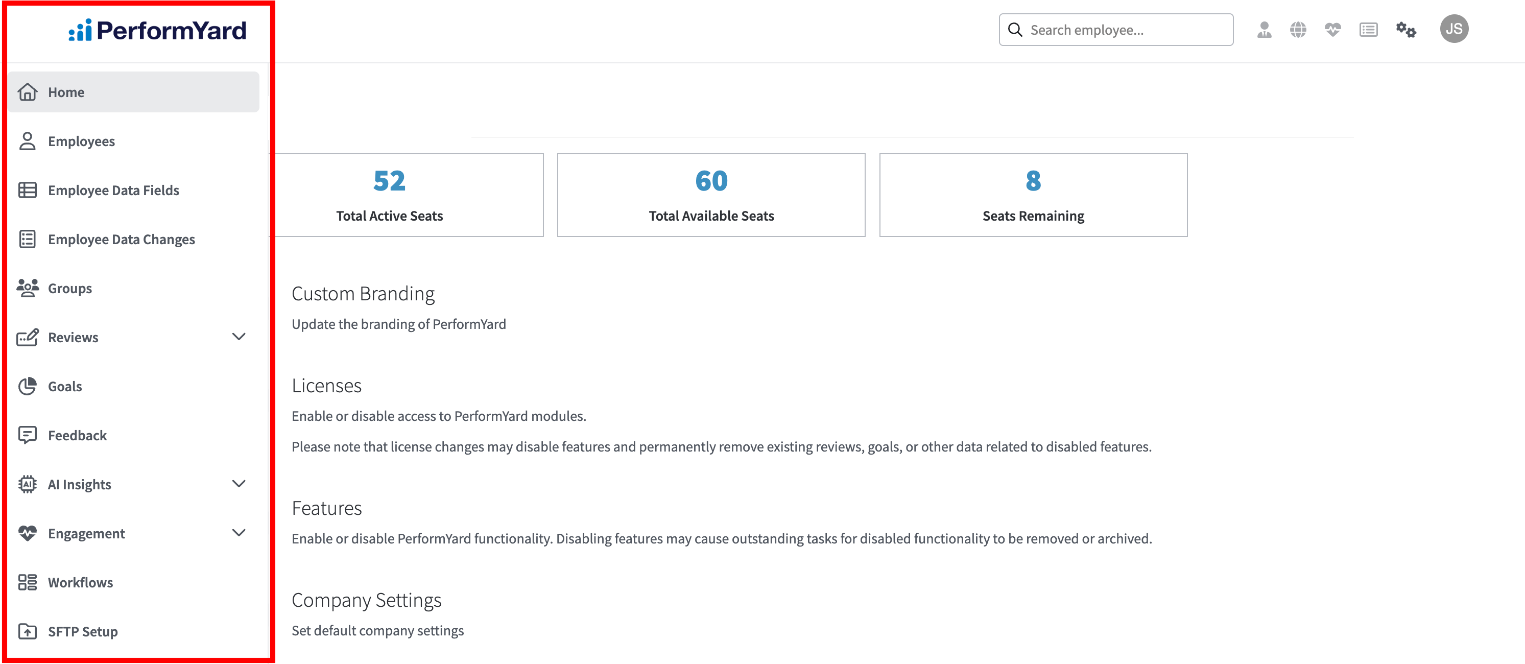
Task: Expand the Engagement section chevron
Action: click(x=239, y=533)
